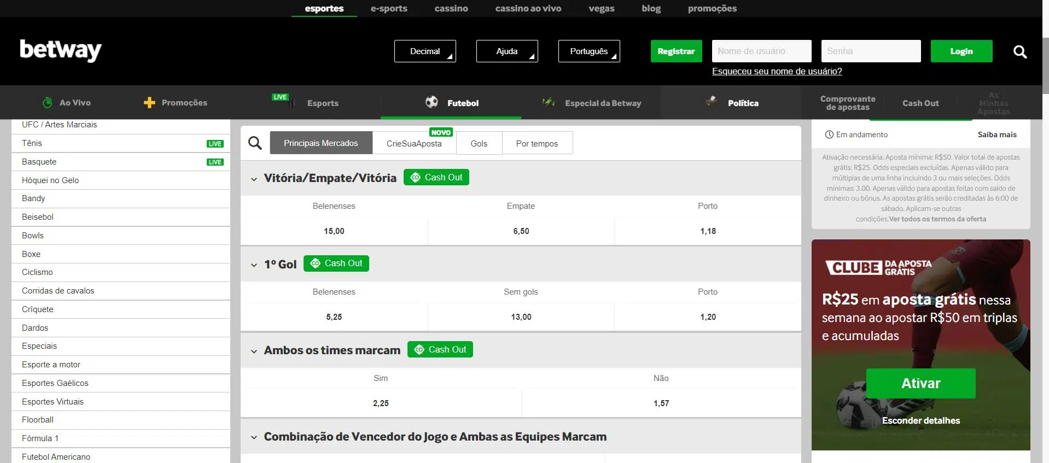1049x463 pixels.
Task: Select the Por tempos tab
Action: coord(537,143)
